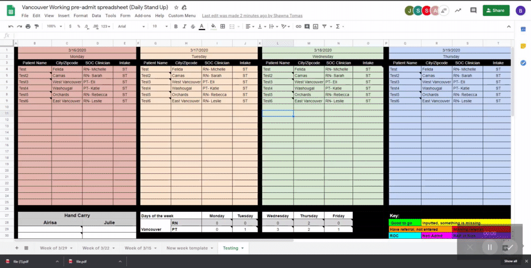Open the File menu
This screenshot has width=531, height=268.
pyautogui.click(x=25, y=15)
